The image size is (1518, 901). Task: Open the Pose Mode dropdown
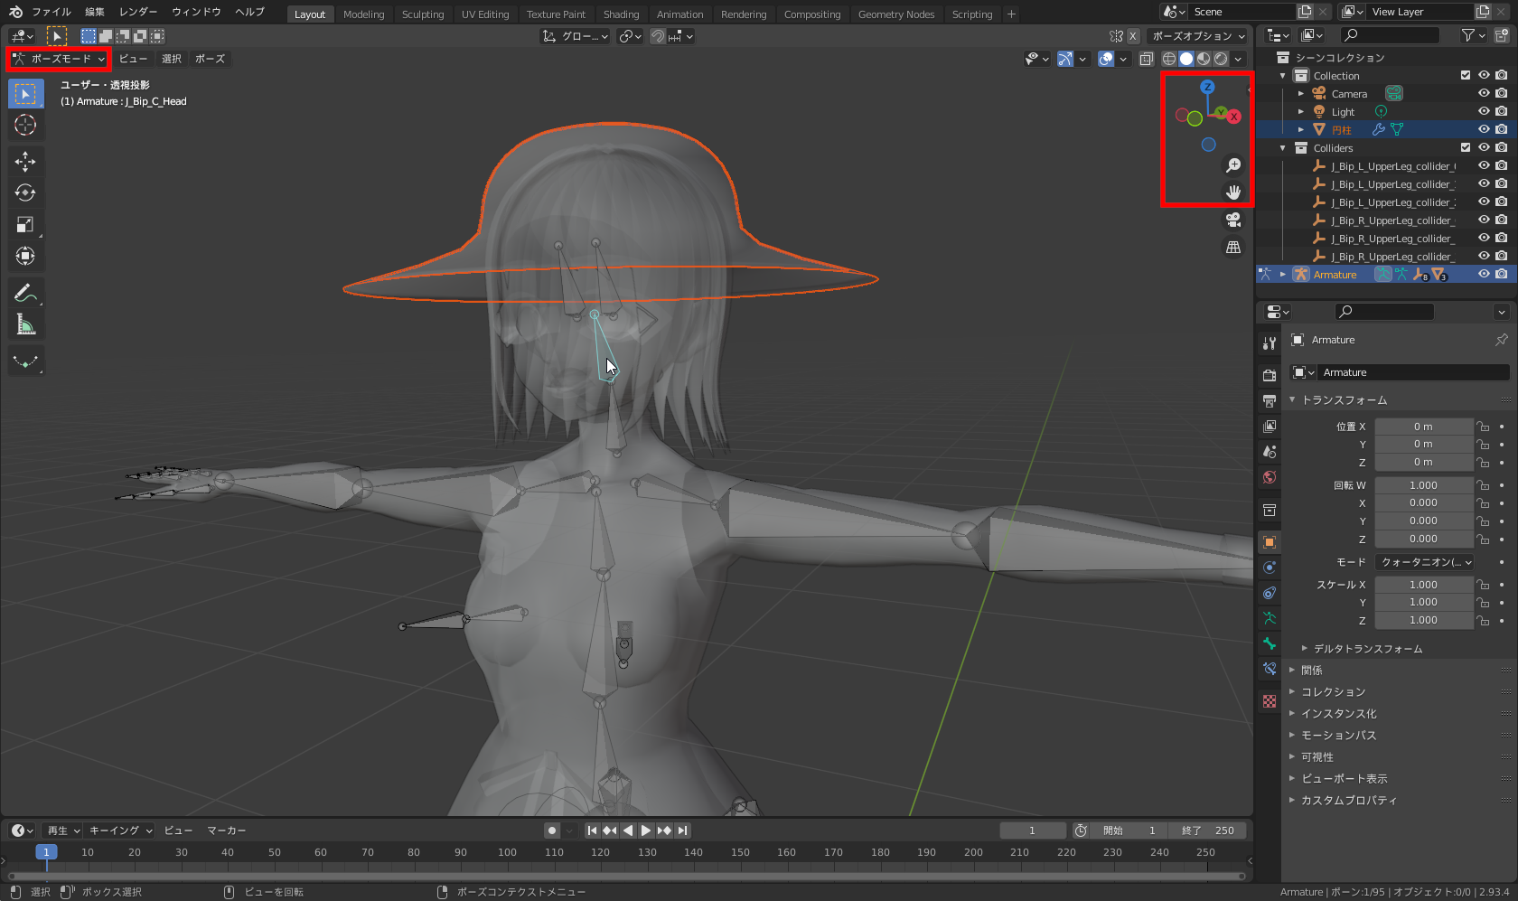click(x=59, y=59)
